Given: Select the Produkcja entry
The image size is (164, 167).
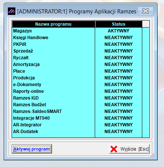Looking at the screenshot, I should tap(77, 78).
